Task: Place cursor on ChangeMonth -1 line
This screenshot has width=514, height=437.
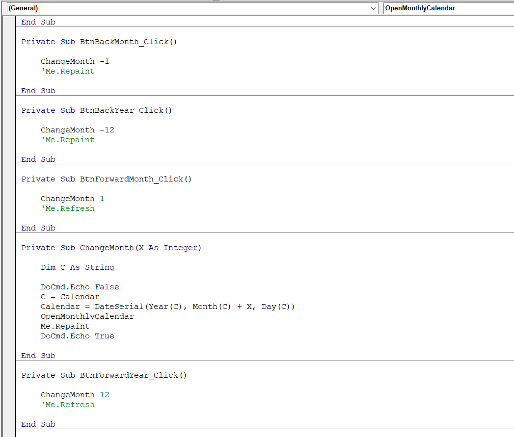Action: tap(75, 61)
